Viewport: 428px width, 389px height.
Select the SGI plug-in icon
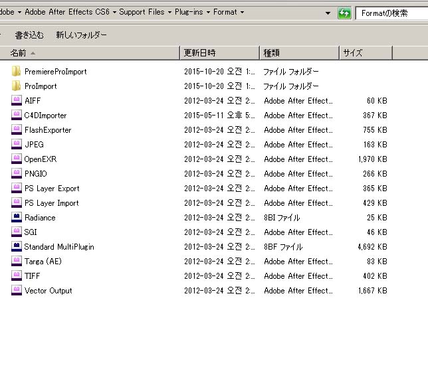[x=17, y=232]
